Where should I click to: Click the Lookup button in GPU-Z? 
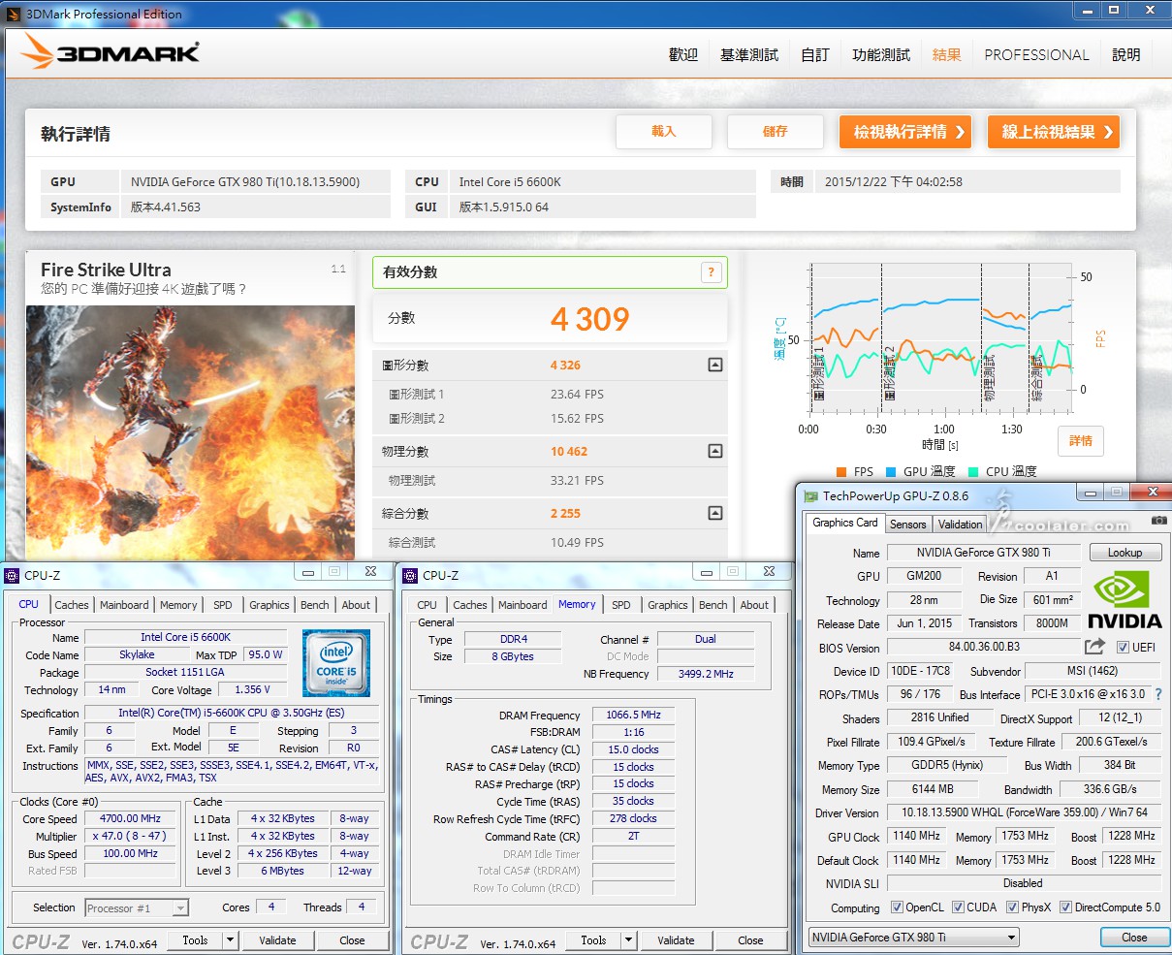1124,553
